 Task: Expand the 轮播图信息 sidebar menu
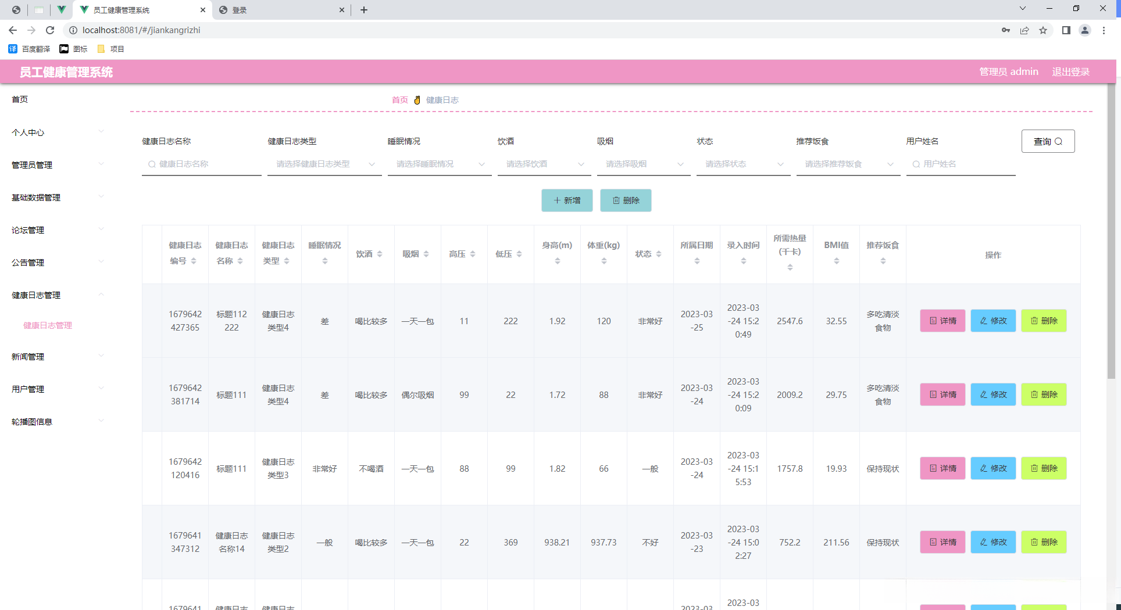(x=58, y=422)
